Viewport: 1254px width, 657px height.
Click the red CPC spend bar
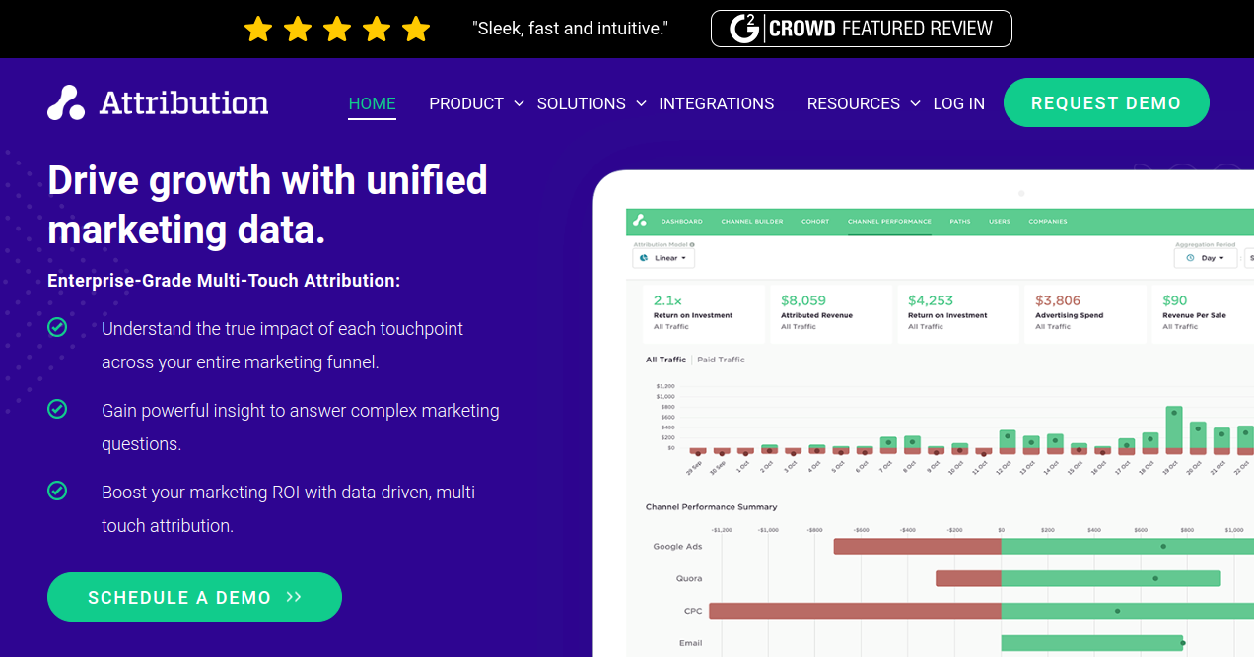point(855,611)
